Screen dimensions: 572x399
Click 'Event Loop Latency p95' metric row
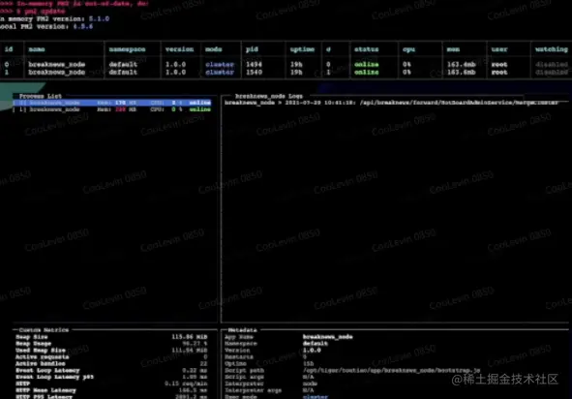111,377
